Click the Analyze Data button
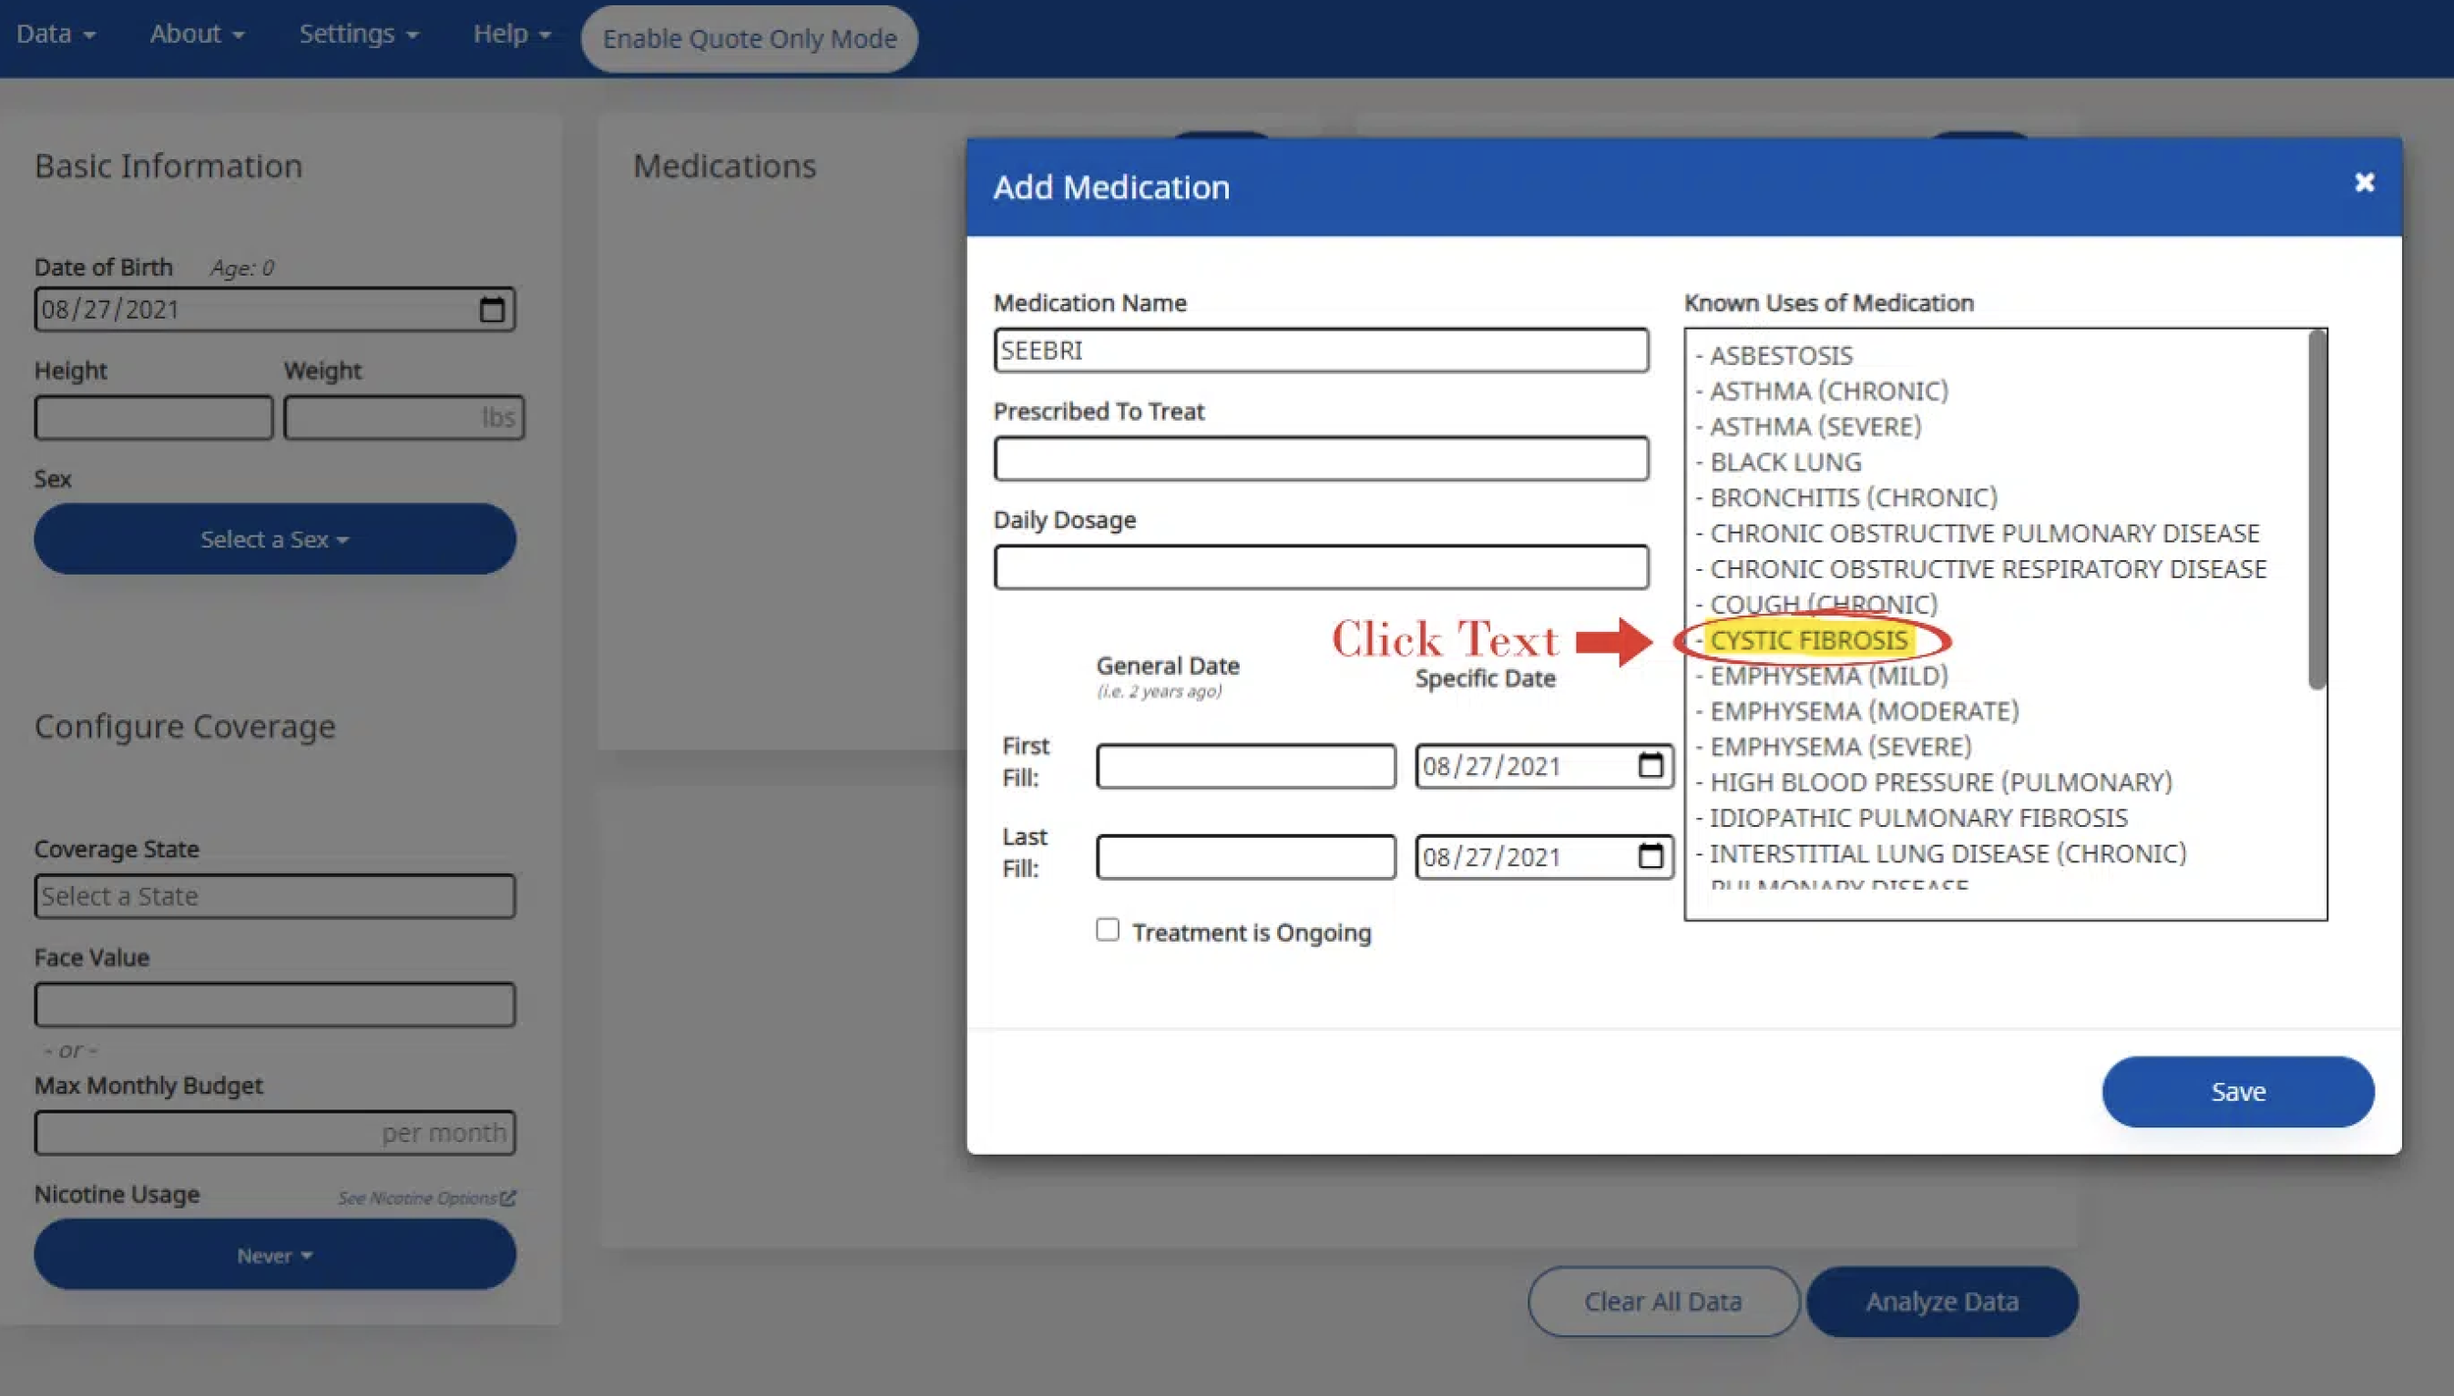 (x=1942, y=1301)
